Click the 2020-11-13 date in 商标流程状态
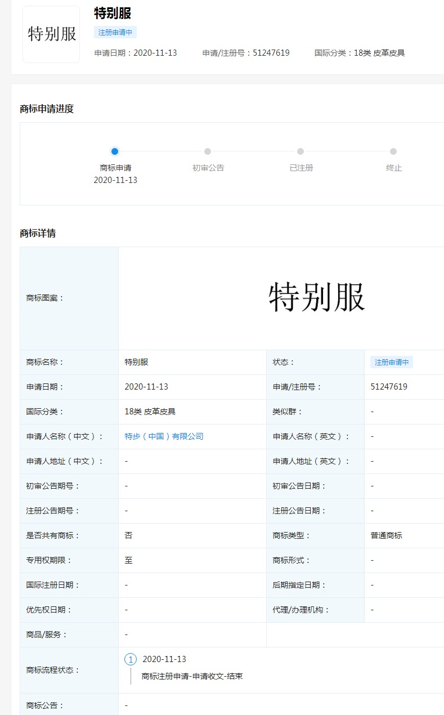The width and height of the screenshot is (444, 715). coord(164,659)
